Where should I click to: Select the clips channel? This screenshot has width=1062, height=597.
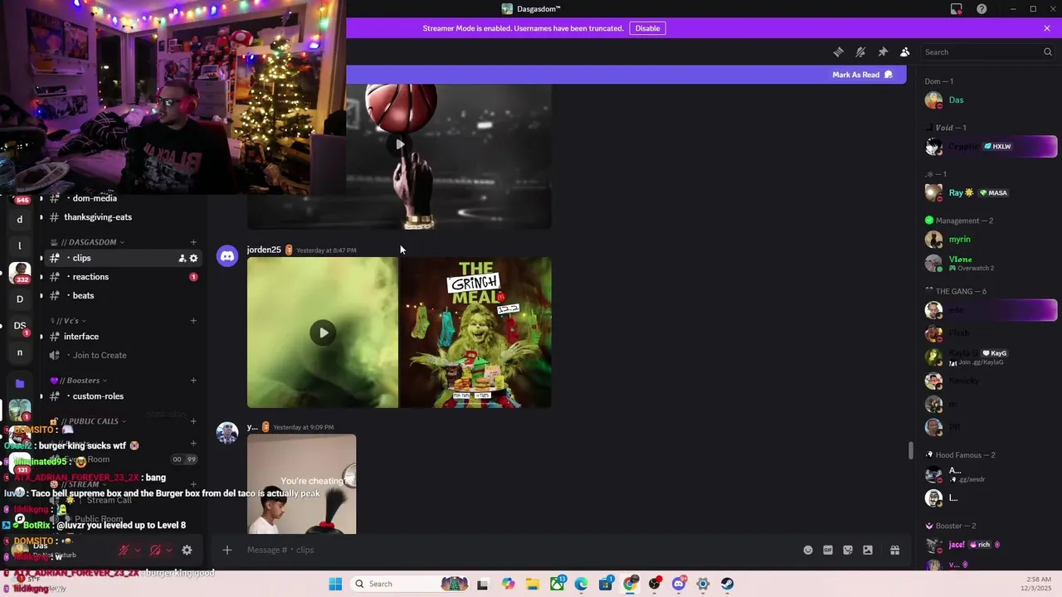120,258
